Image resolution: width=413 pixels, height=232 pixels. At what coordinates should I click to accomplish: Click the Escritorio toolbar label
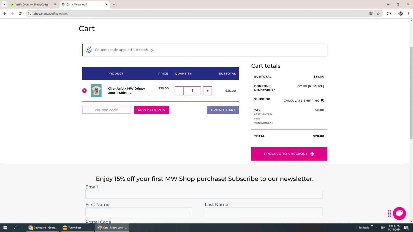(x=364, y=228)
